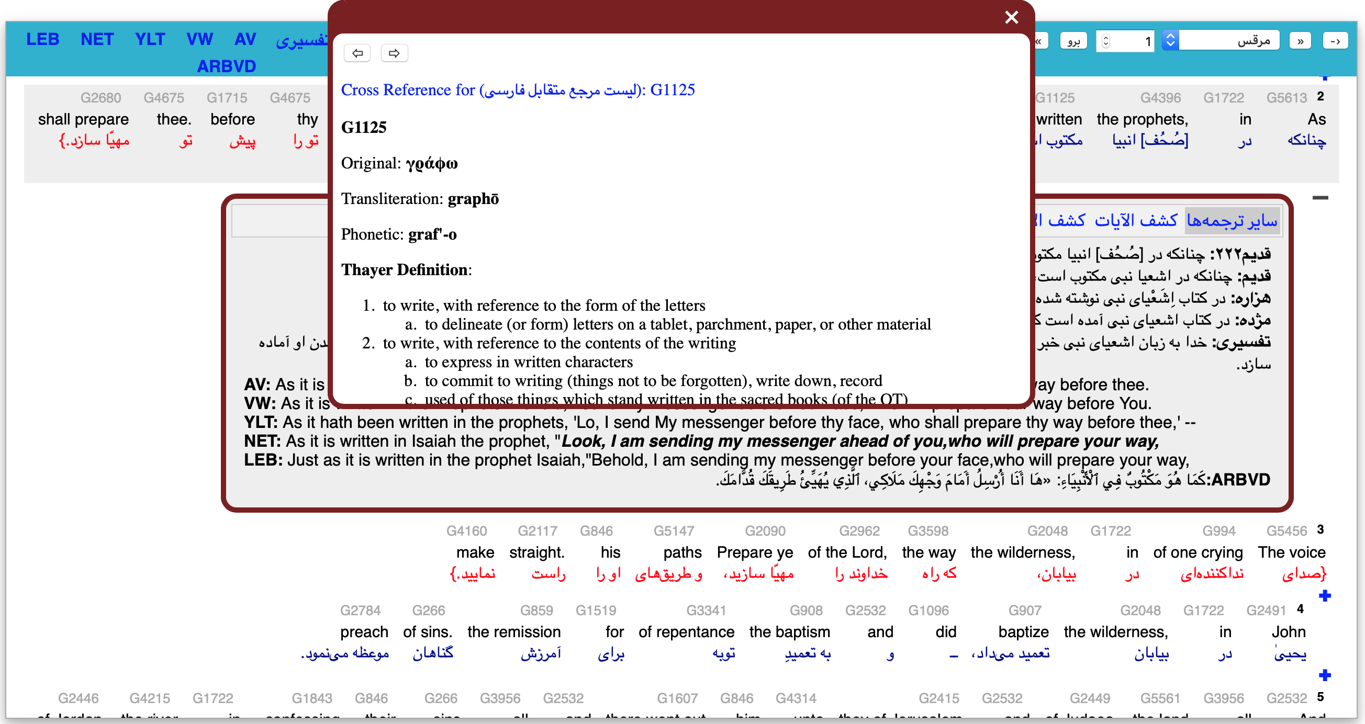Screen dimensions: 1365x724
Task: Open the book dropdown showing مرقس
Action: [x=1221, y=41]
